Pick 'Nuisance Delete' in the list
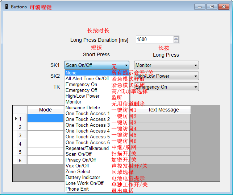 [x=83, y=107]
